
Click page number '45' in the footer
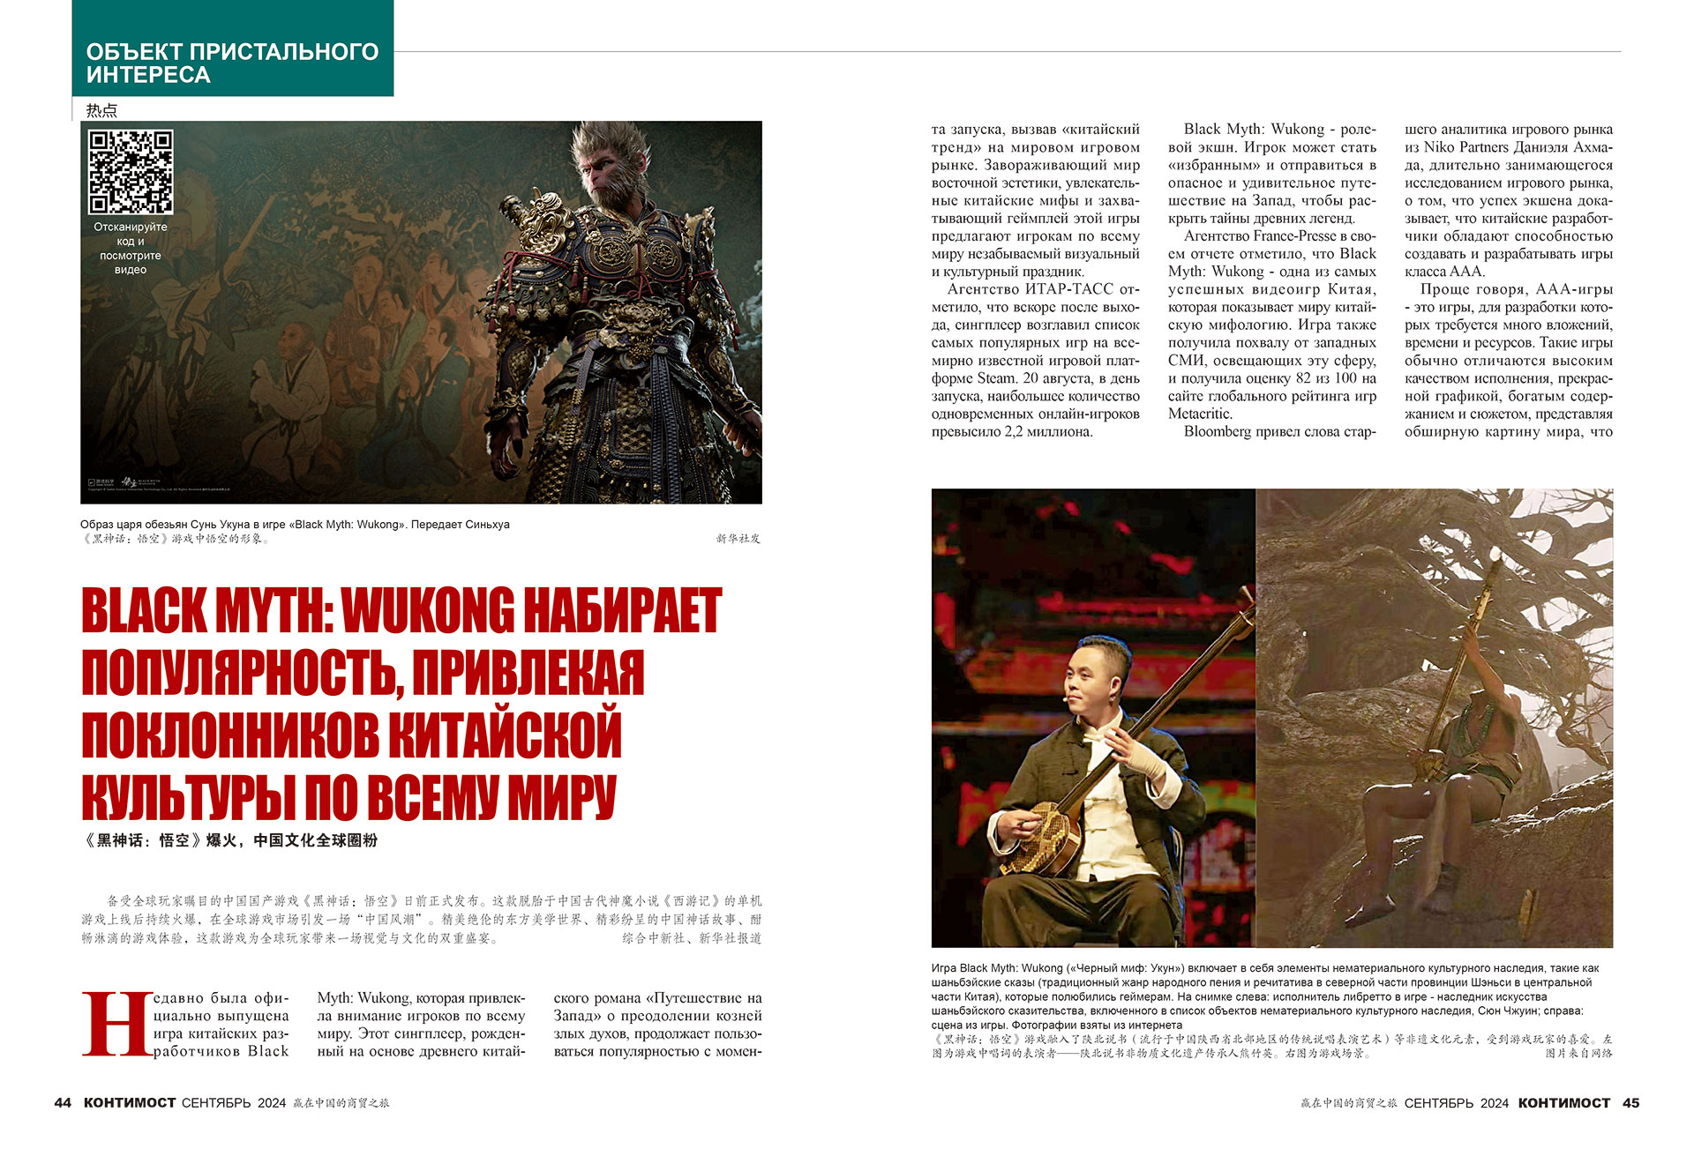(1630, 1103)
